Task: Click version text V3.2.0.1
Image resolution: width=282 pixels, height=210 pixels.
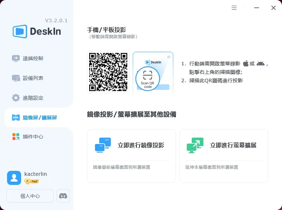Action: [56, 20]
